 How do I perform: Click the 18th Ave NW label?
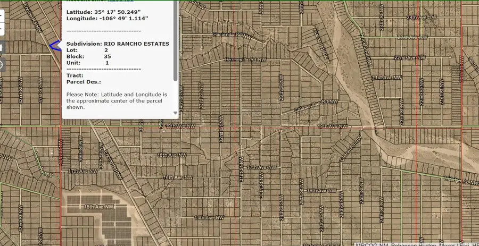pos(172,155)
